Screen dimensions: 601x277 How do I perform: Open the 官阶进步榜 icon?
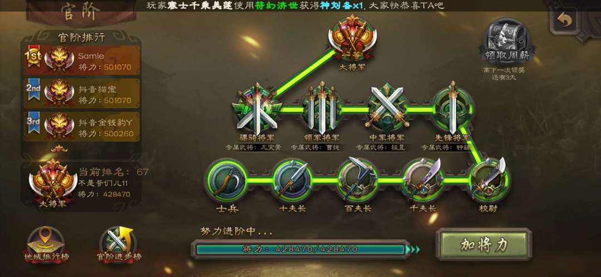(119, 245)
